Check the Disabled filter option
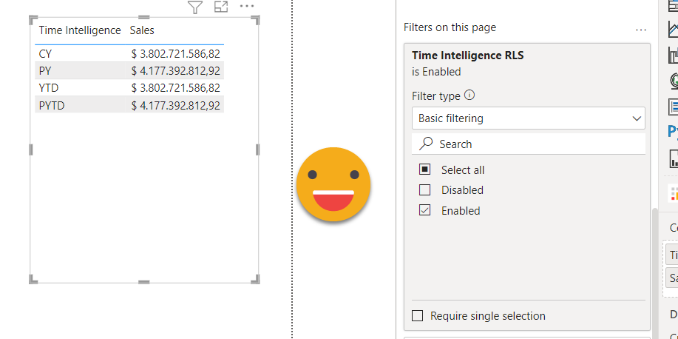The height and width of the screenshot is (339, 678). pyautogui.click(x=425, y=189)
